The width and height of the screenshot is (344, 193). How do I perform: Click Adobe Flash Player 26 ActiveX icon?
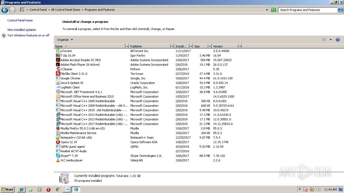[x=58, y=65]
